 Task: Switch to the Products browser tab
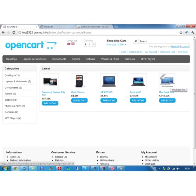click(x=57, y=27)
